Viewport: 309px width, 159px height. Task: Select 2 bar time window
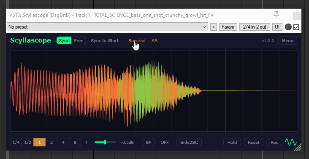(x=51, y=142)
